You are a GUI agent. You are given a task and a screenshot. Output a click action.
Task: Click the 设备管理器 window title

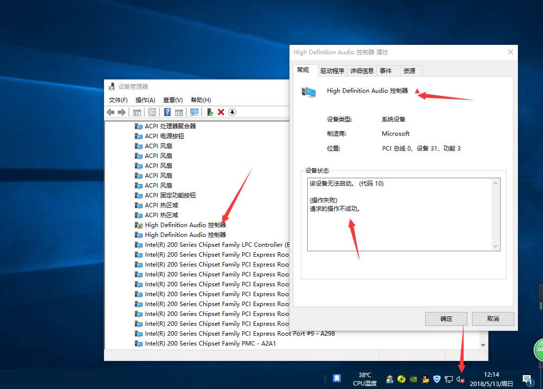133,86
